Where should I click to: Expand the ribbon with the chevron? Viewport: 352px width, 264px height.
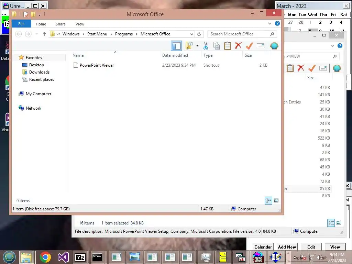269,24
